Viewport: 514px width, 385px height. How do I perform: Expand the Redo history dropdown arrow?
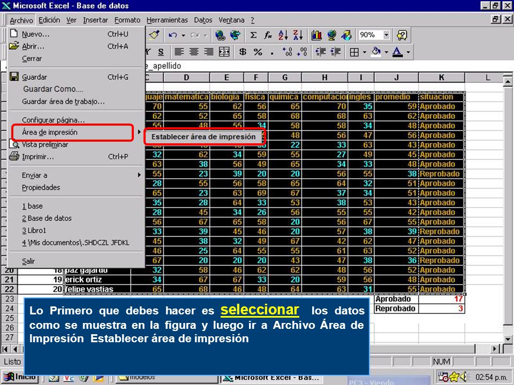tap(205, 35)
